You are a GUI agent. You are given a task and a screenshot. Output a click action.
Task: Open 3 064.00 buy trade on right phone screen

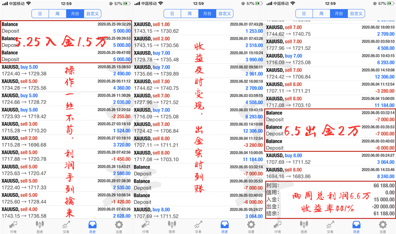(330, 159)
